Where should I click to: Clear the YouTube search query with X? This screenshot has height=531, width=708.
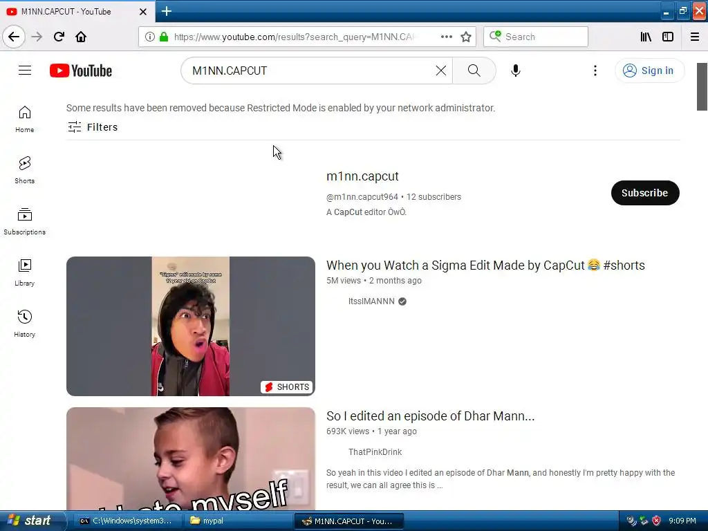[440, 71]
